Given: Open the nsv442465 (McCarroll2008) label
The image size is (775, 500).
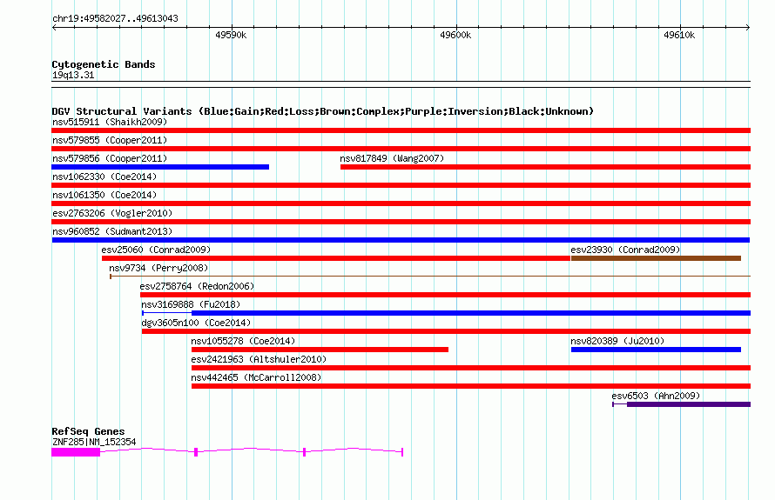Looking at the screenshot, I should click(256, 377).
